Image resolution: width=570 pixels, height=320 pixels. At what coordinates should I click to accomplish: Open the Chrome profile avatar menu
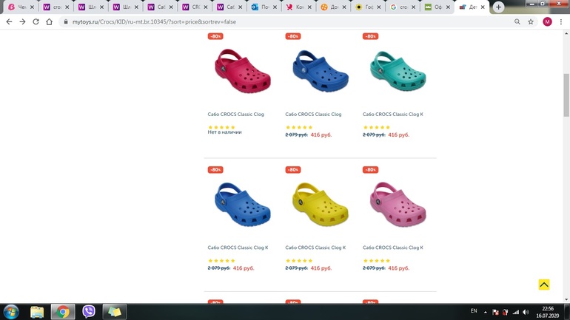click(x=547, y=22)
